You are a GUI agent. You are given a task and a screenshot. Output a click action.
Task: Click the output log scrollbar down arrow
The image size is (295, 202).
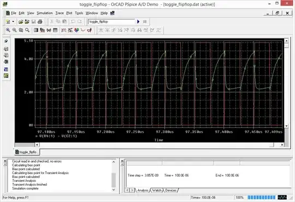[114, 189]
